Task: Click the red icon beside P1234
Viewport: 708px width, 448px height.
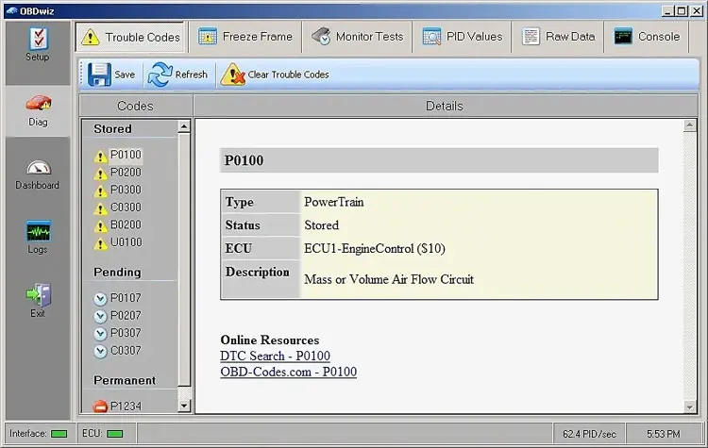Action: [x=100, y=407]
